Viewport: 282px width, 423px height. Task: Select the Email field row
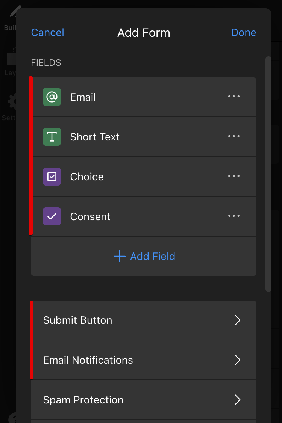pyautogui.click(x=144, y=97)
